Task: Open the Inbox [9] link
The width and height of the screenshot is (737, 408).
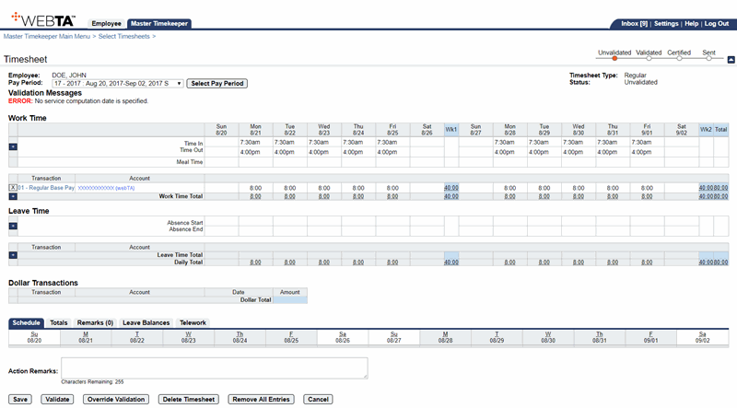Action: pos(634,24)
